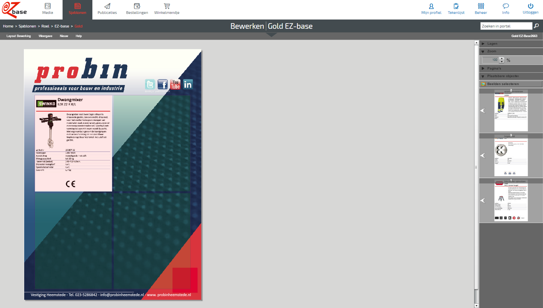Image resolution: width=543 pixels, height=308 pixels.
Task: Open Mijn profiel user icon
Action: 431,6
